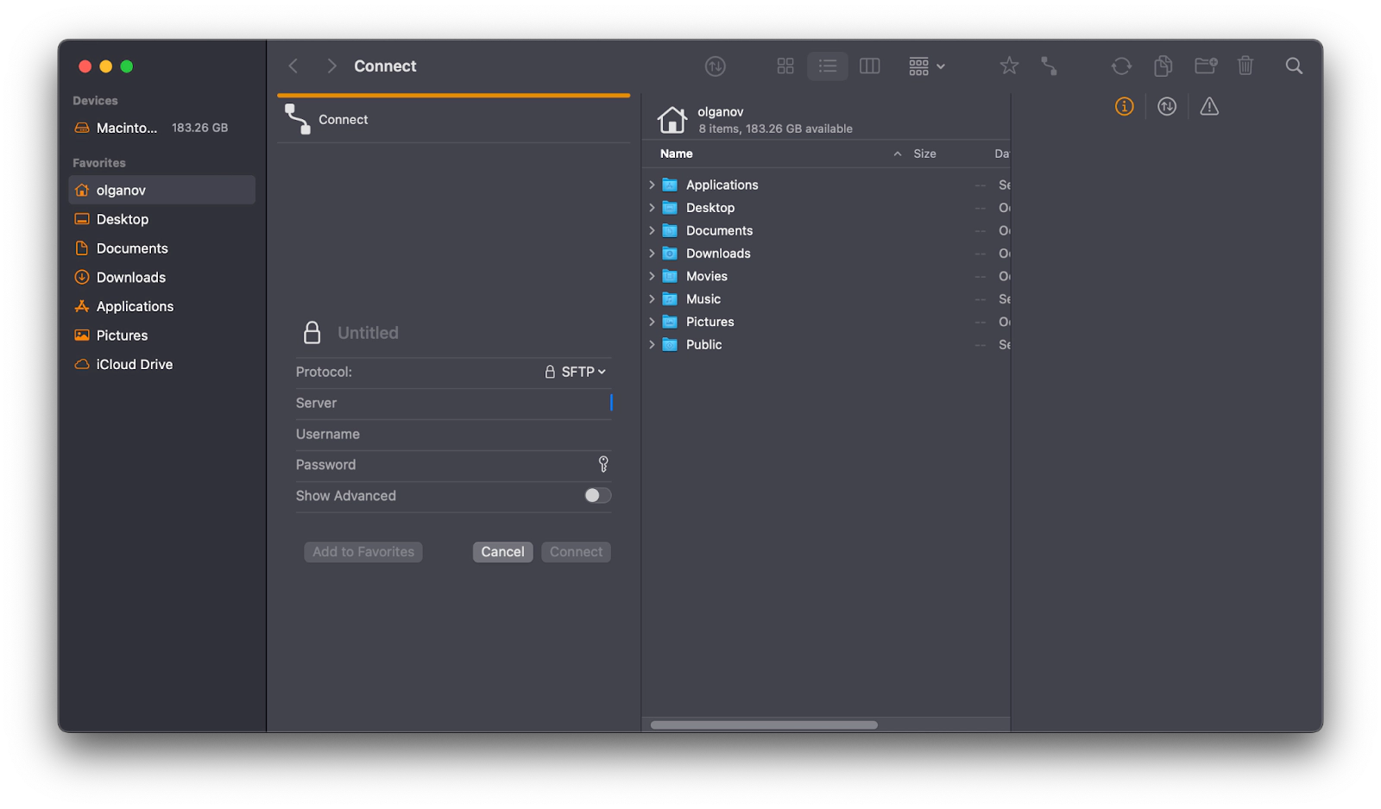Open Desktop in Favorites sidebar
This screenshot has height=809, width=1381.
click(x=161, y=219)
